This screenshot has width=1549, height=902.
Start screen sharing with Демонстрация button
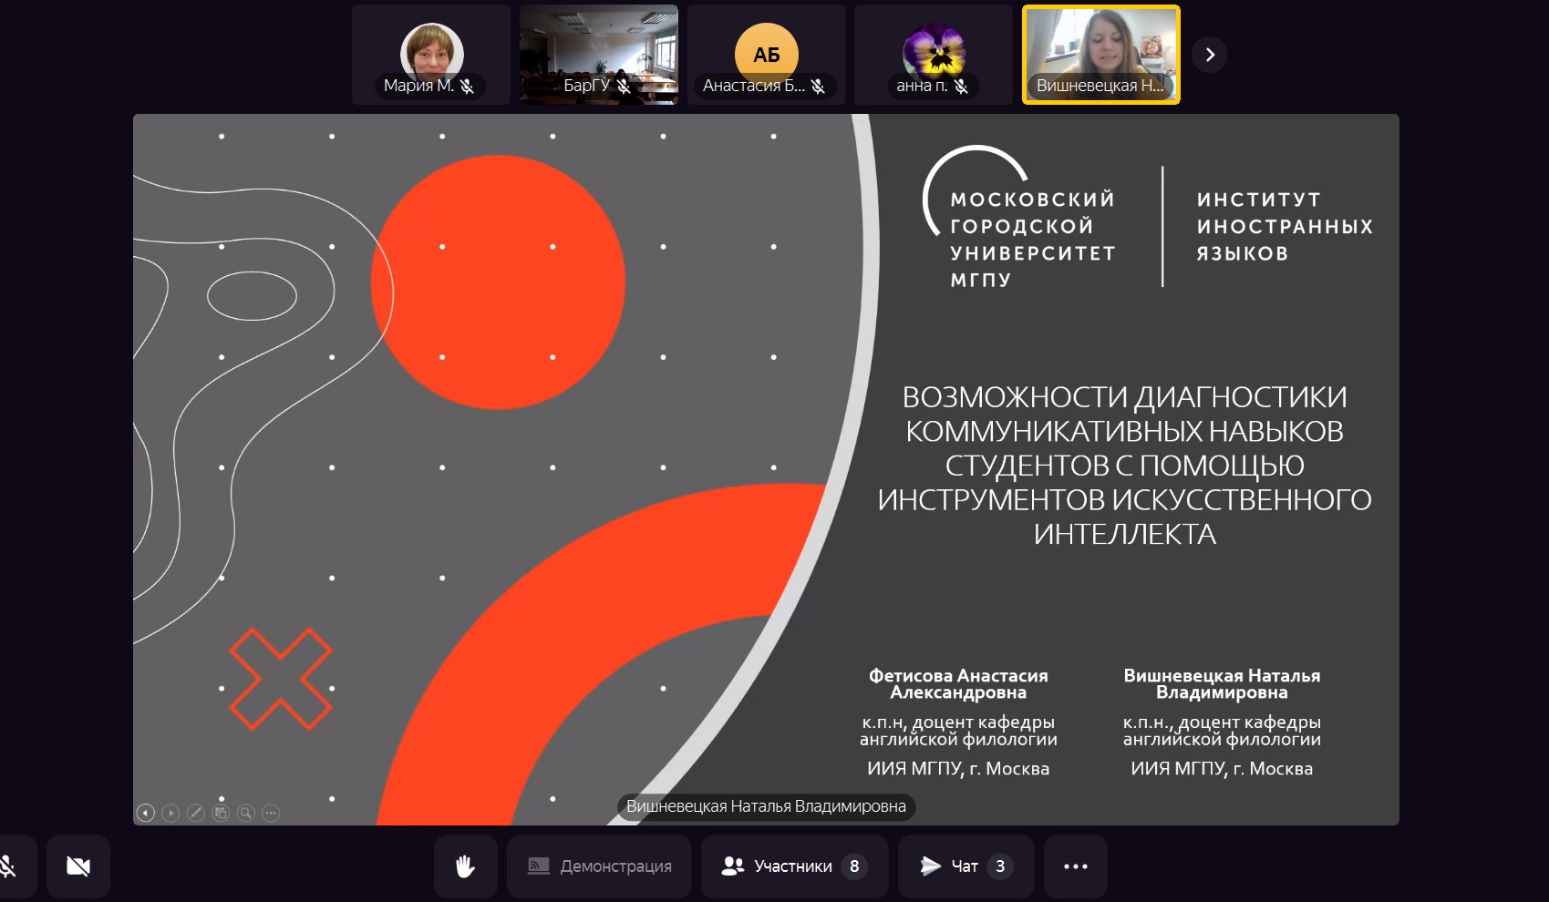coord(599,866)
